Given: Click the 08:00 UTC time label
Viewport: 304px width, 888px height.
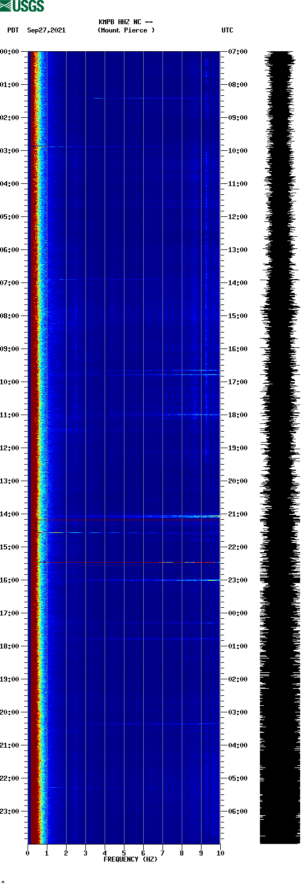Looking at the screenshot, I should point(238,85).
